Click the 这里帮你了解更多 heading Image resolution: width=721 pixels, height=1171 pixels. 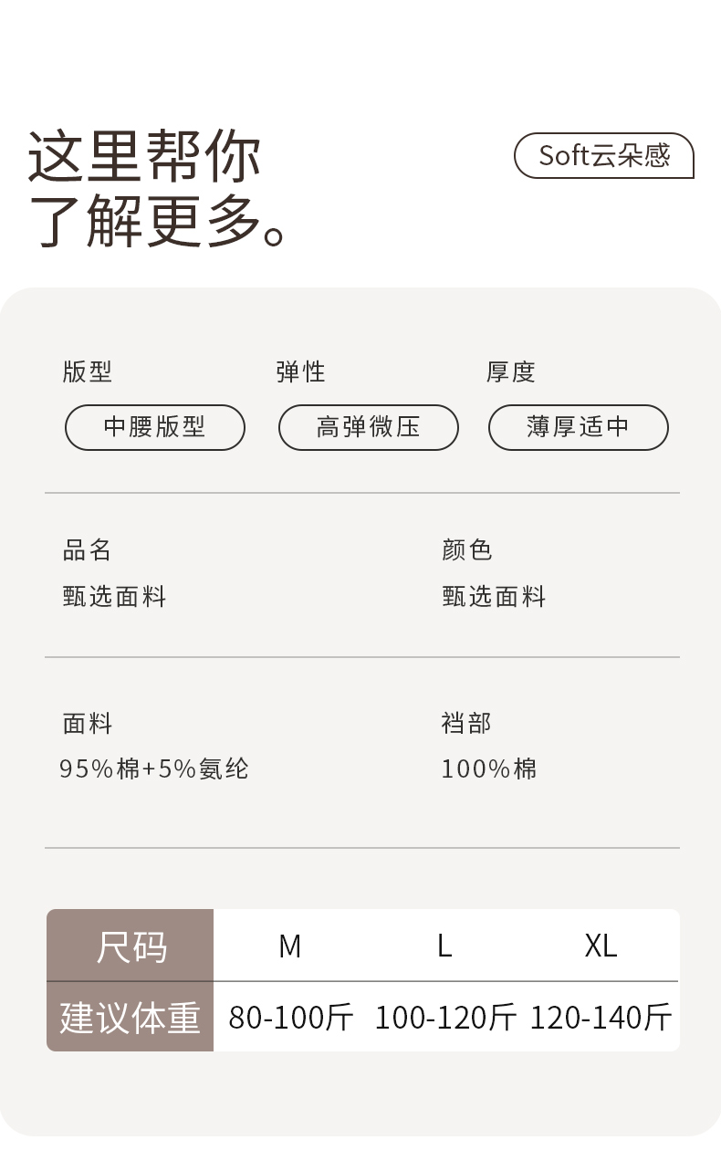pos(157,190)
